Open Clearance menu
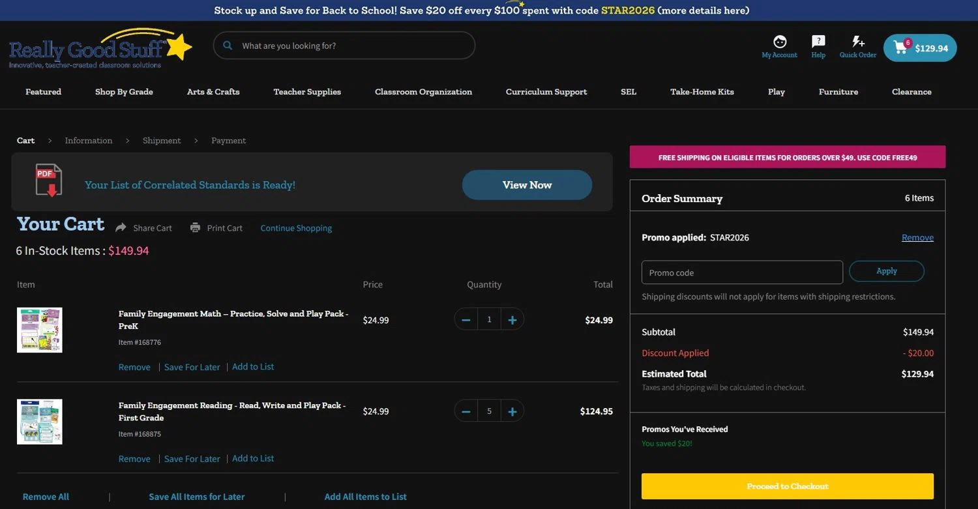The width and height of the screenshot is (978, 509). [x=911, y=92]
